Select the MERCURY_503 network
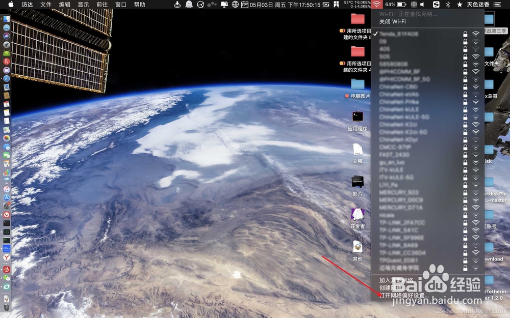510x318 pixels. point(427,192)
